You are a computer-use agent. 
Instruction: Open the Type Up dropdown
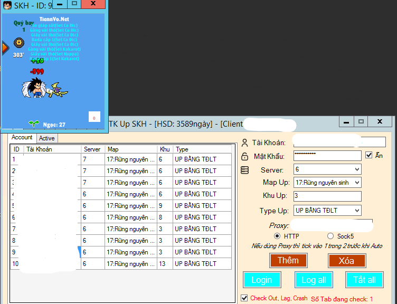click(x=357, y=211)
